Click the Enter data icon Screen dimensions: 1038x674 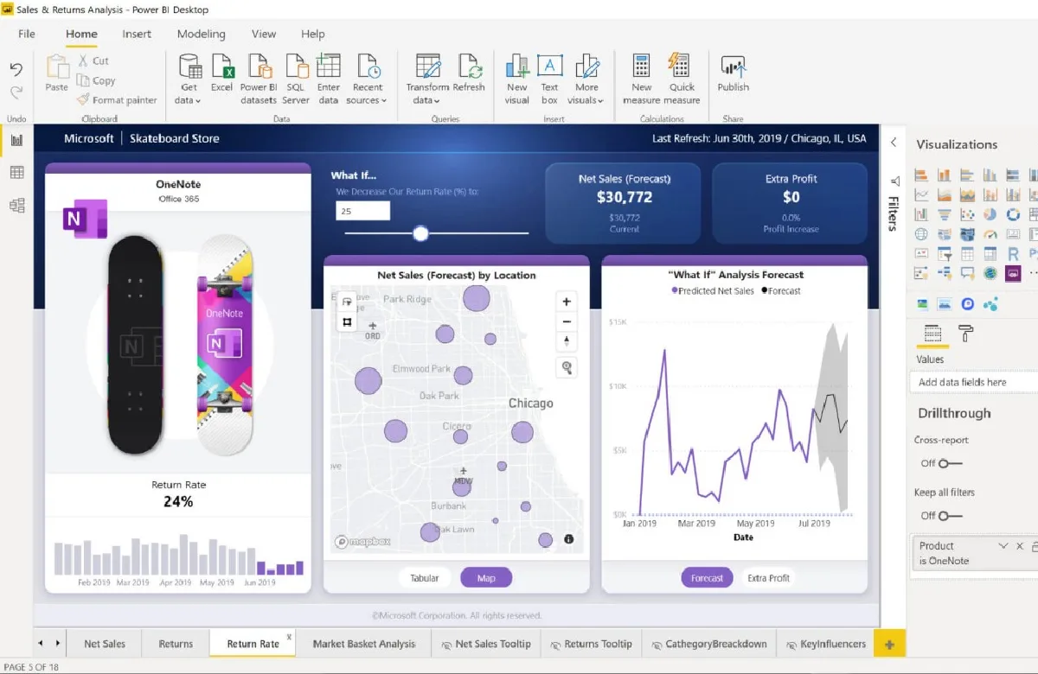click(329, 66)
